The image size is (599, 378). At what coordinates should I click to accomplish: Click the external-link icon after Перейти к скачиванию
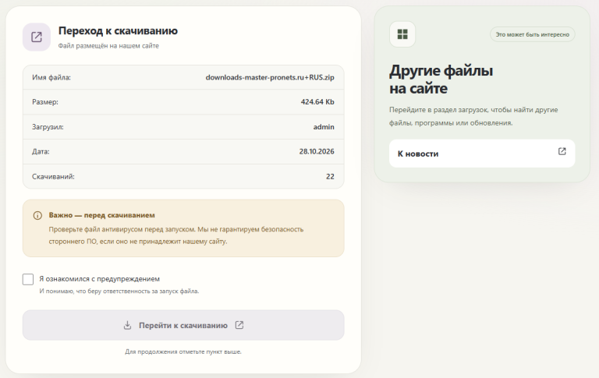[239, 325]
